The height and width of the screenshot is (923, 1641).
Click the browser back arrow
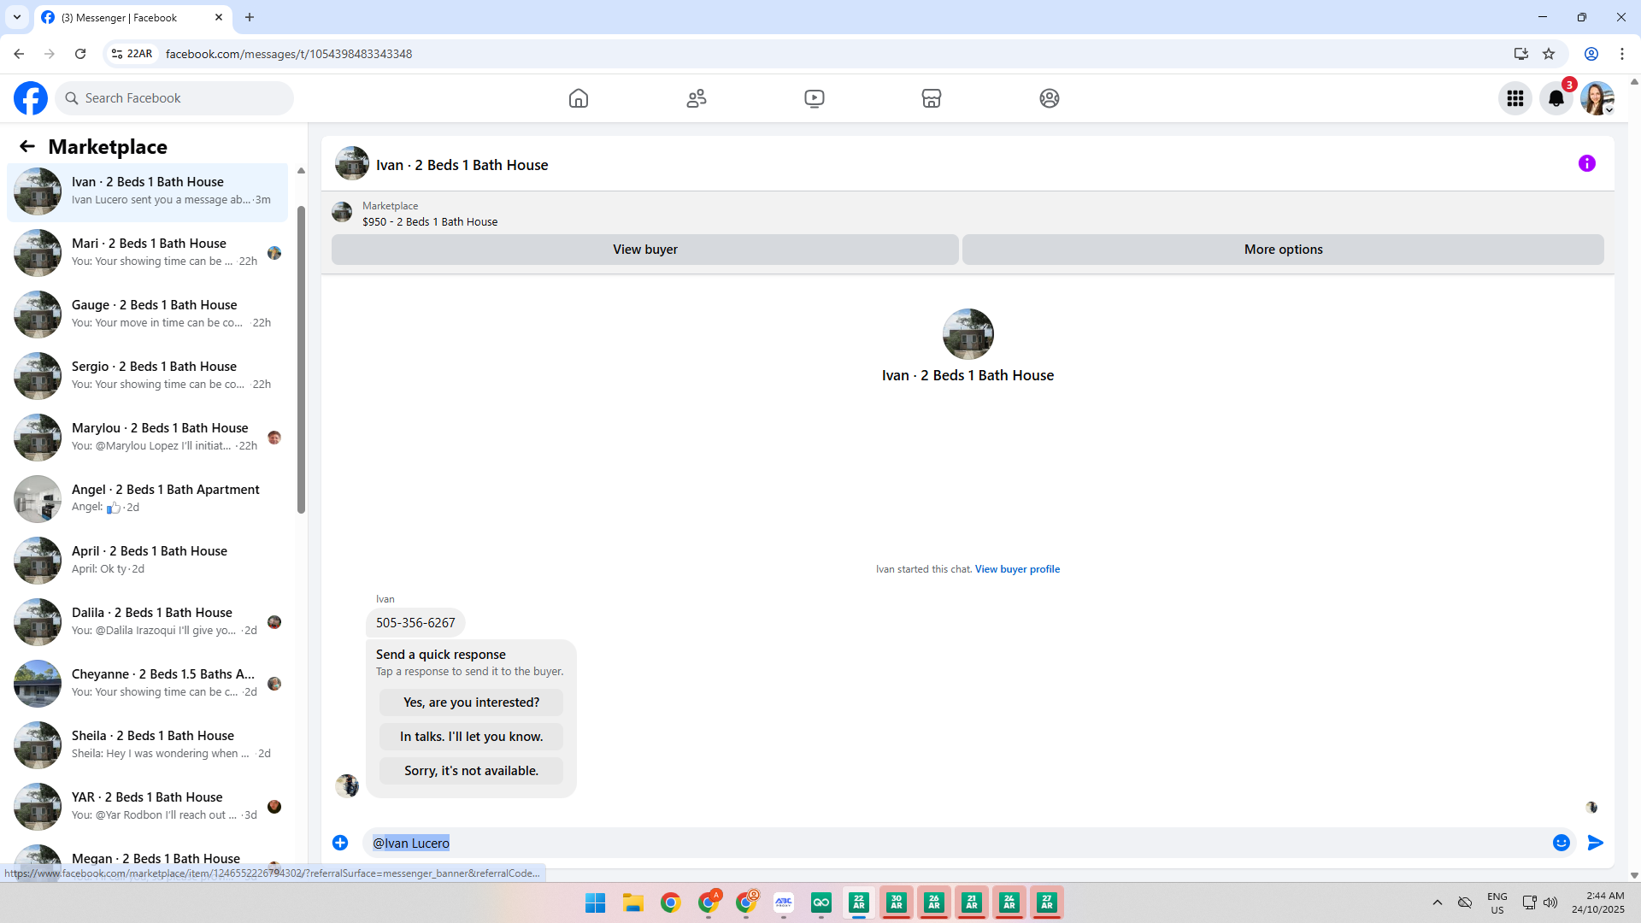pos(19,54)
